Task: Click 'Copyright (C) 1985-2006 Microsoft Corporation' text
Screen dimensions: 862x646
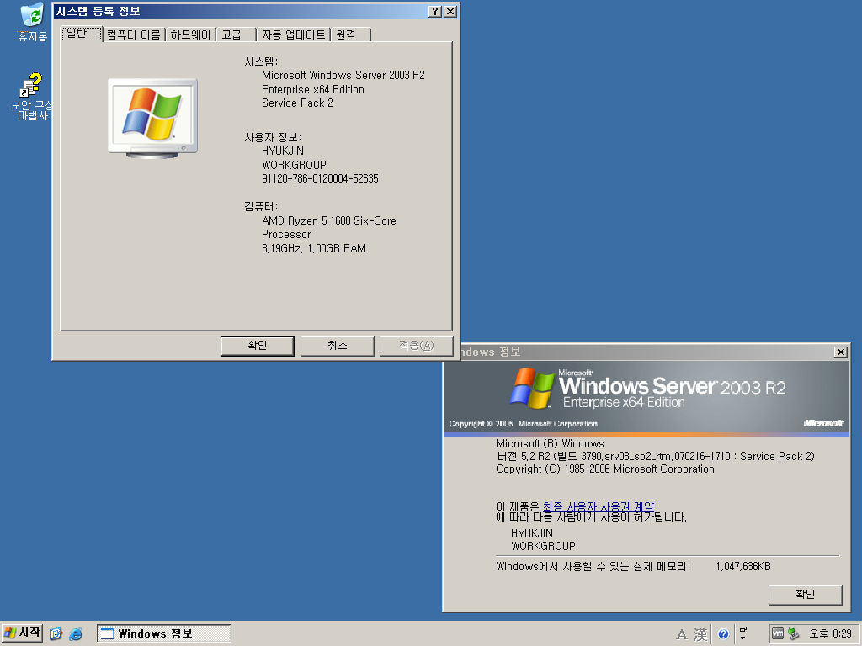Action: [x=605, y=469]
